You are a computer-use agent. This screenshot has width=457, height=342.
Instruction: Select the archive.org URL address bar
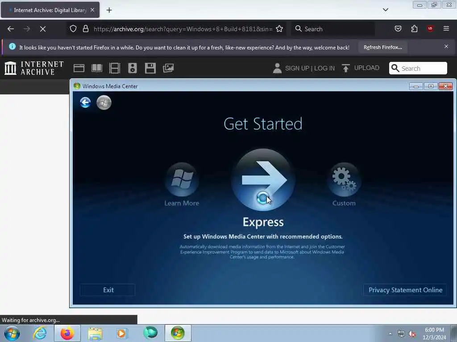pyautogui.click(x=183, y=29)
